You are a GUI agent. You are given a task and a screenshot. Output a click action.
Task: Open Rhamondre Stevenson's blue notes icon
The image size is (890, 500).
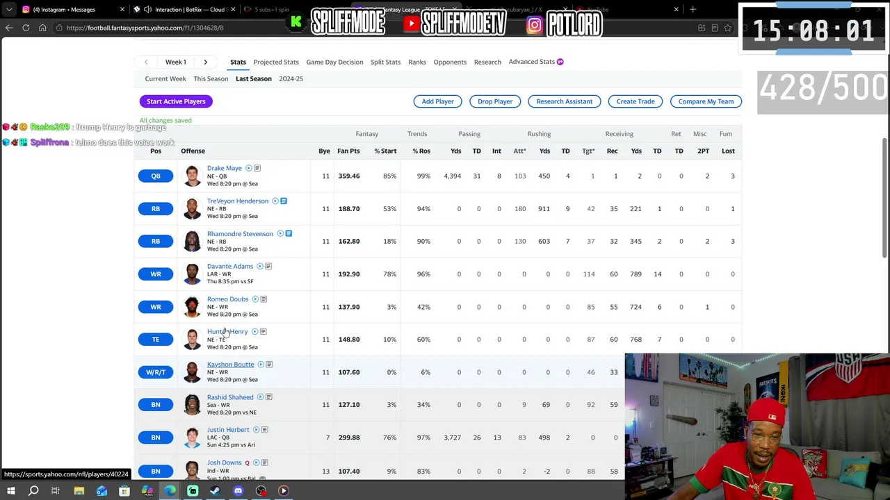289,233
